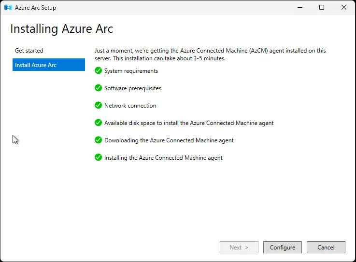Screen dimensions: 356x262
Task: Click the Installing agent green checkmark icon
Action: (99, 157)
